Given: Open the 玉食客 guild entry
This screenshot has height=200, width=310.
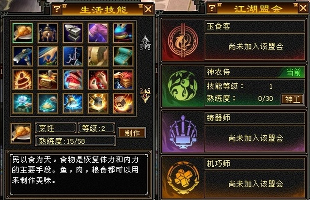Looking at the screenshot, I should (234, 40).
